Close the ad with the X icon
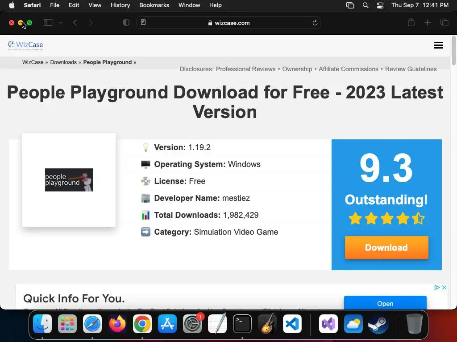This screenshot has width=457, height=342. (444, 287)
